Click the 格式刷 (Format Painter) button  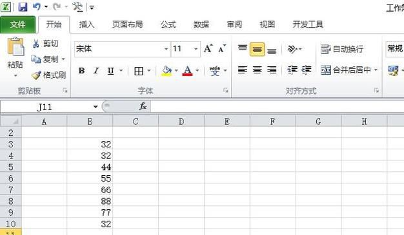tap(48, 75)
